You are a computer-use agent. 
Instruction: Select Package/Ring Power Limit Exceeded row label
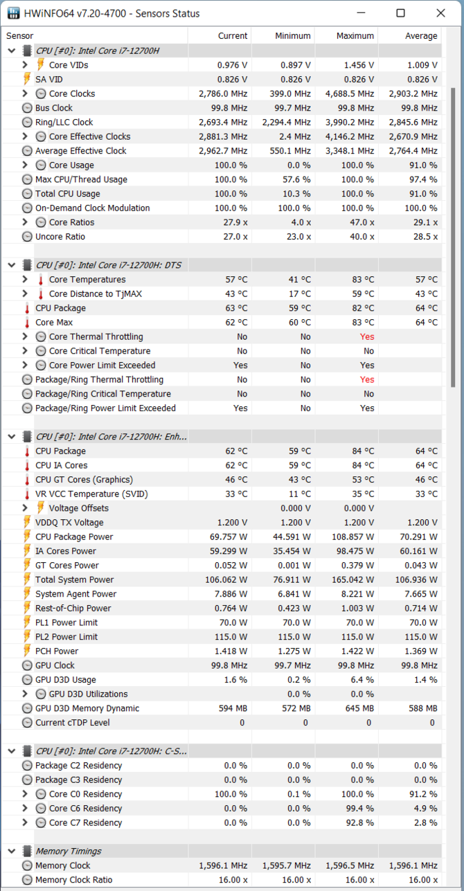pos(106,408)
